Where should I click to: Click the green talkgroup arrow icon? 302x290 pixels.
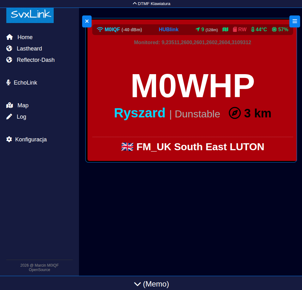198,30
